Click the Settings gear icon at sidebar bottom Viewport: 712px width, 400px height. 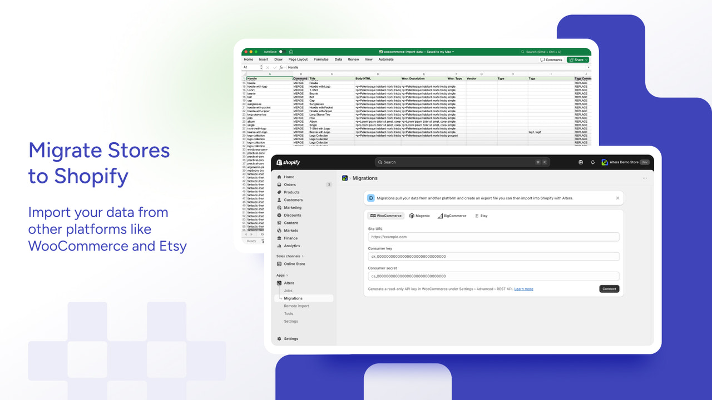point(279,339)
